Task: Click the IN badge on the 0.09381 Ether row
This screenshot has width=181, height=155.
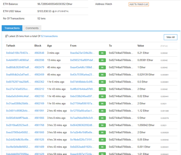Action: click(102, 60)
